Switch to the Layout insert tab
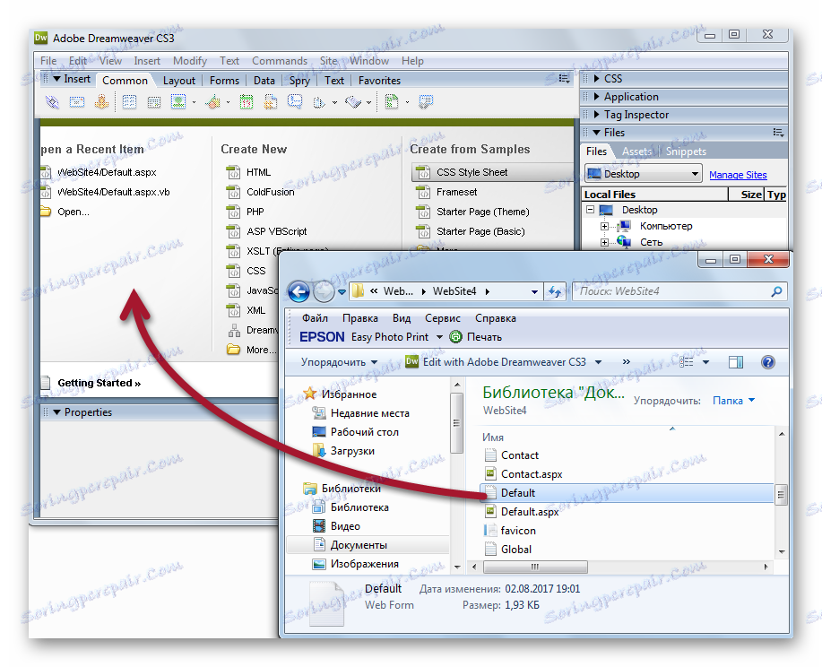 click(x=178, y=80)
